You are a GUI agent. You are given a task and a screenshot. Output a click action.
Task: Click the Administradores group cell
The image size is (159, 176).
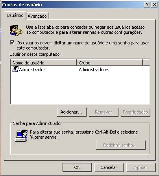[x=94, y=70]
